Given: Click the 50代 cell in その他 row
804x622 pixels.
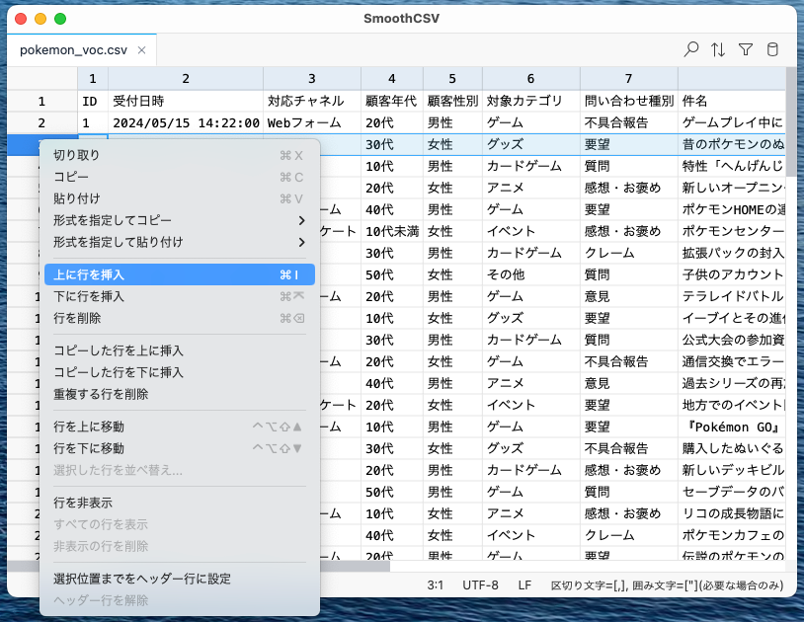Looking at the screenshot, I should tap(392, 275).
